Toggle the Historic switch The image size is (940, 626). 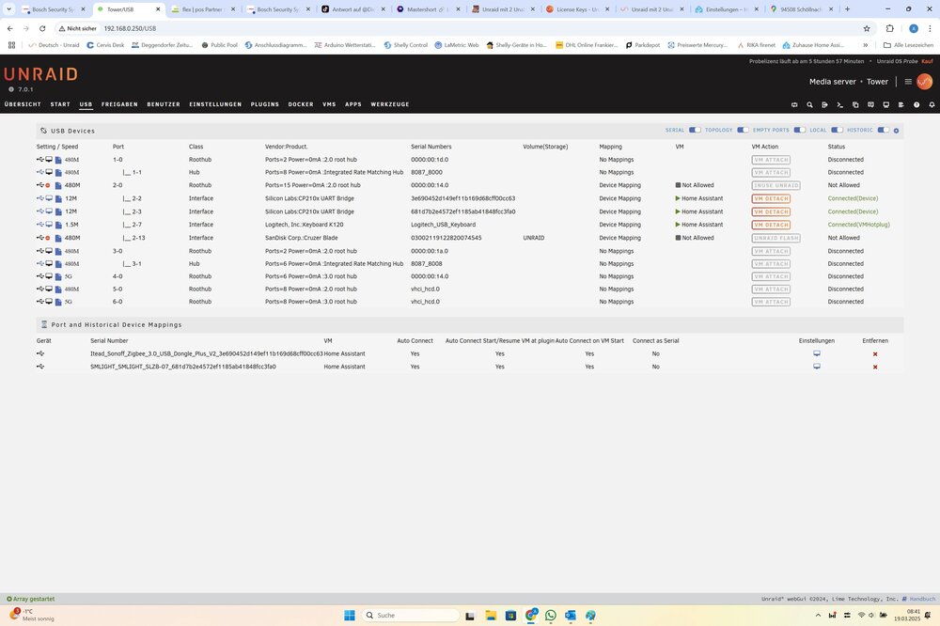[884, 130]
